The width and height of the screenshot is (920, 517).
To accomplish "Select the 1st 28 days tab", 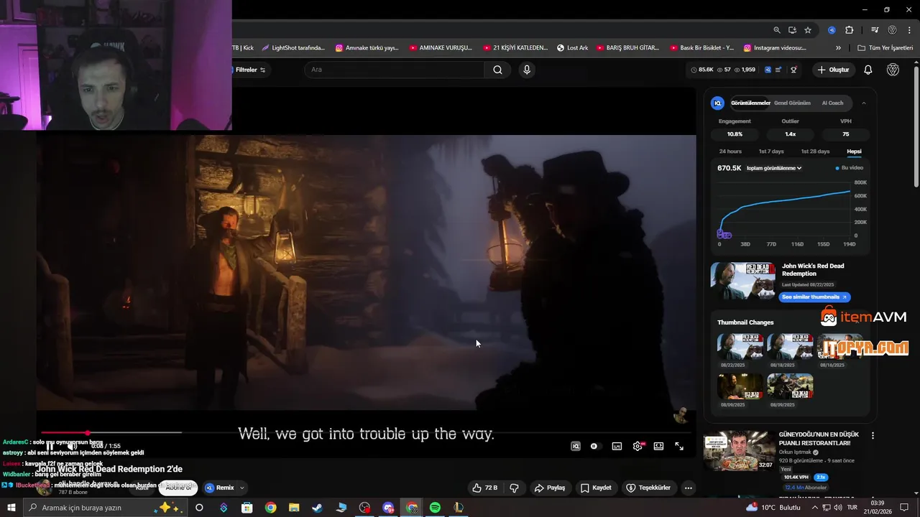I will click(x=815, y=152).
